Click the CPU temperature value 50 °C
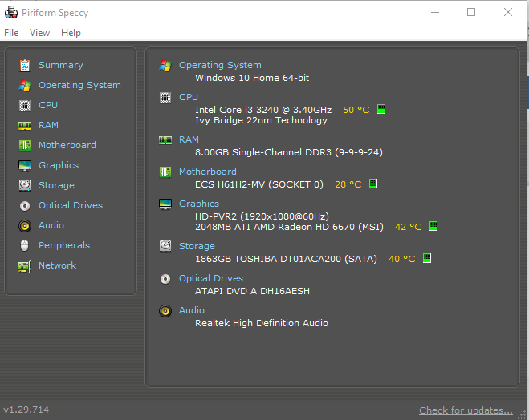This screenshot has width=529, height=420. click(356, 110)
